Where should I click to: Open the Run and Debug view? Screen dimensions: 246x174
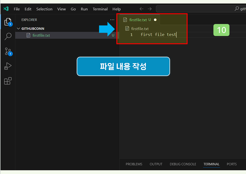coord(8,66)
